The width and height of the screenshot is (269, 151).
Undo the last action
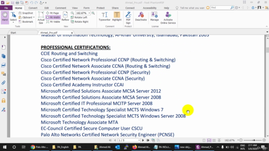click(32, 3)
